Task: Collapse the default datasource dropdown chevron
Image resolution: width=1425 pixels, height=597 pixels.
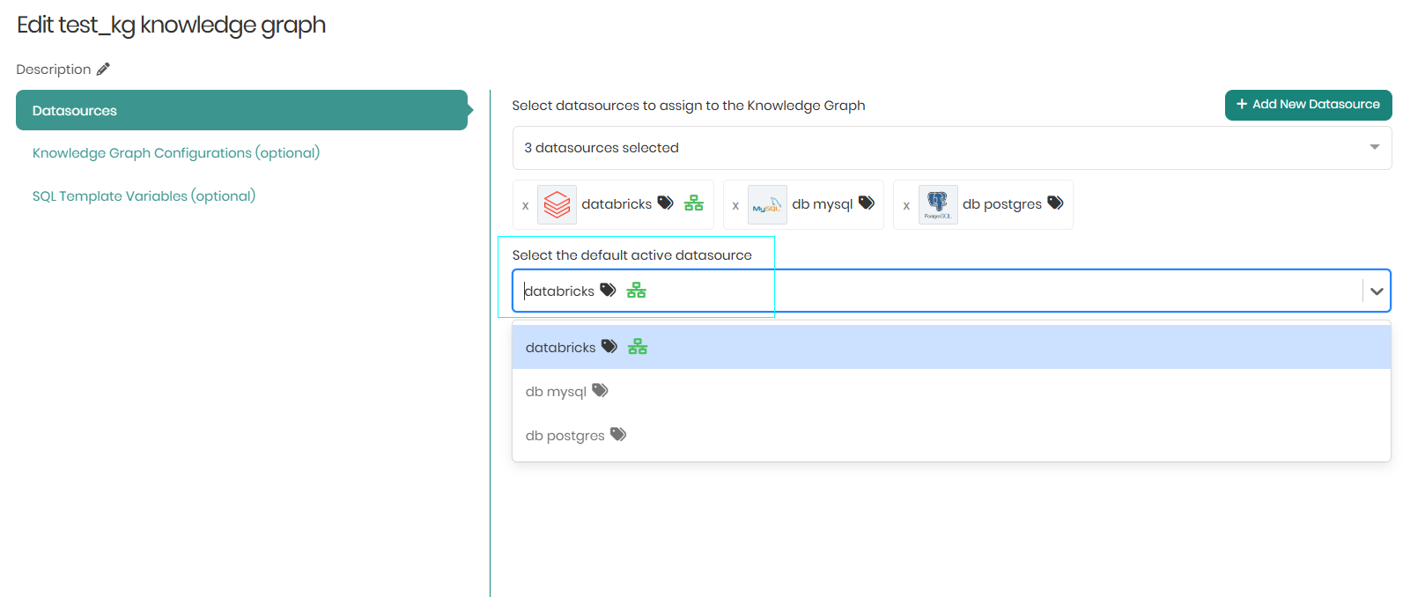Action: click(x=1376, y=291)
